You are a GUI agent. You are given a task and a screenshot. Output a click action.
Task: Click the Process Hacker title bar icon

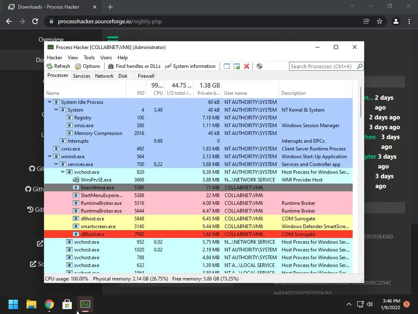pyautogui.click(x=50, y=47)
